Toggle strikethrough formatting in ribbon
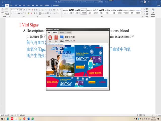 point(19,13)
